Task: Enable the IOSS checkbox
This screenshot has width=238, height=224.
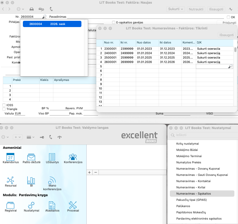Action: pyautogui.click(x=4, y=105)
